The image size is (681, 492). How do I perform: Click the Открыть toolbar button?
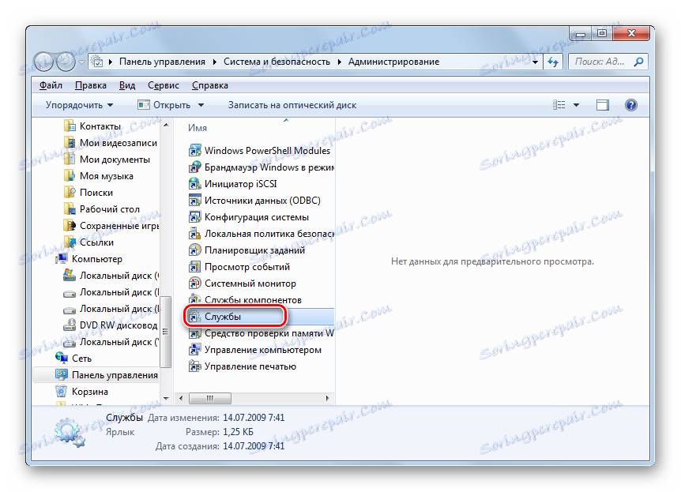164,105
